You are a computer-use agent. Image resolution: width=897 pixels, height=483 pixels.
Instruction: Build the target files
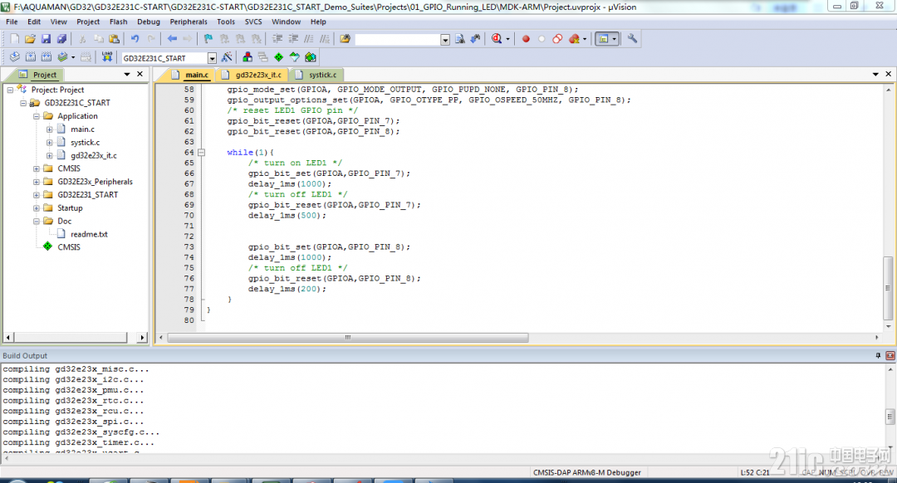31,57
